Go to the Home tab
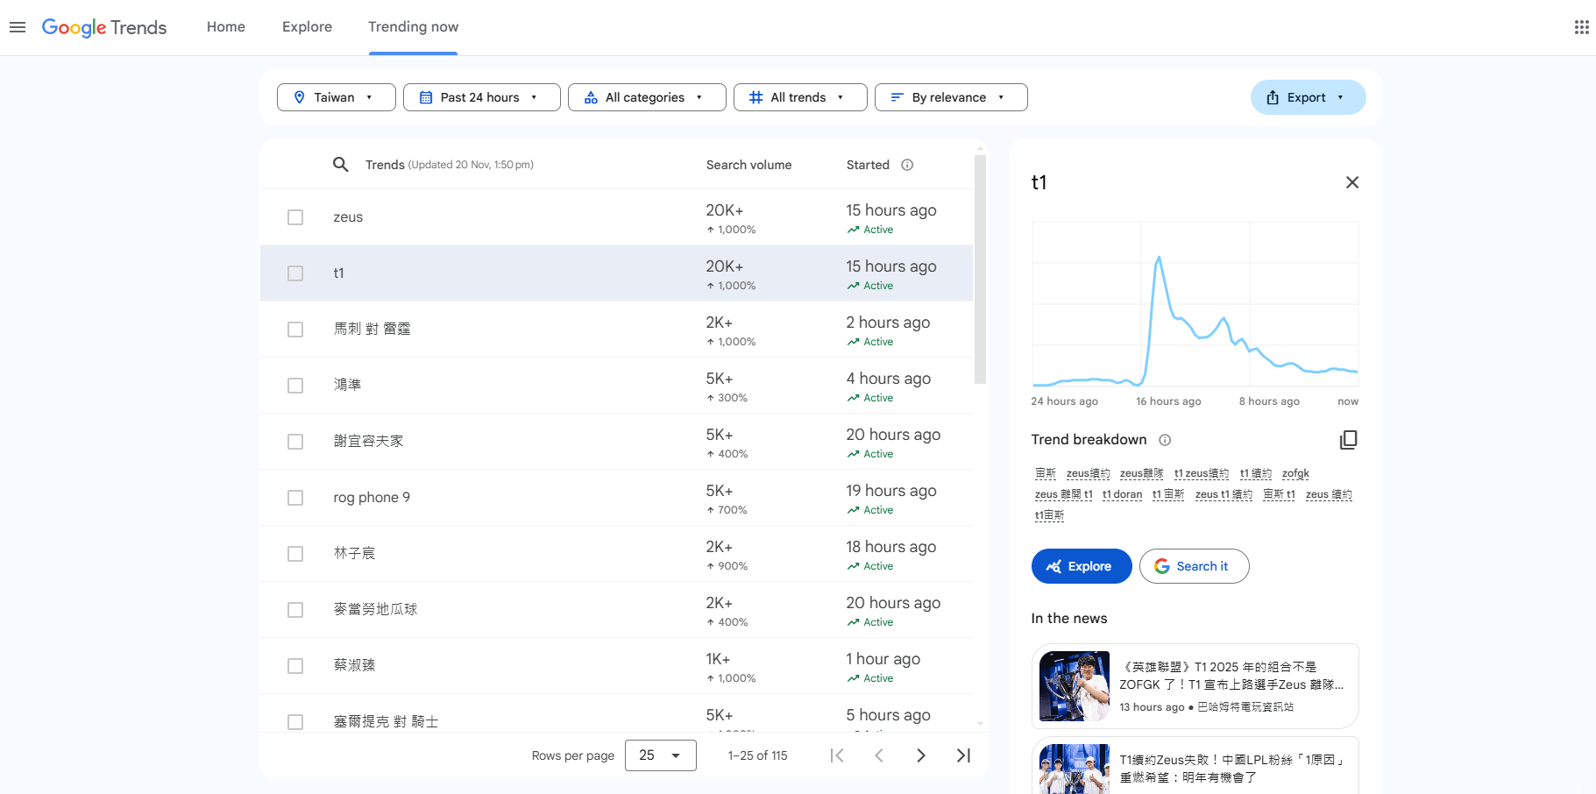The width and height of the screenshot is (1596, 794). (x=226, y=27)
